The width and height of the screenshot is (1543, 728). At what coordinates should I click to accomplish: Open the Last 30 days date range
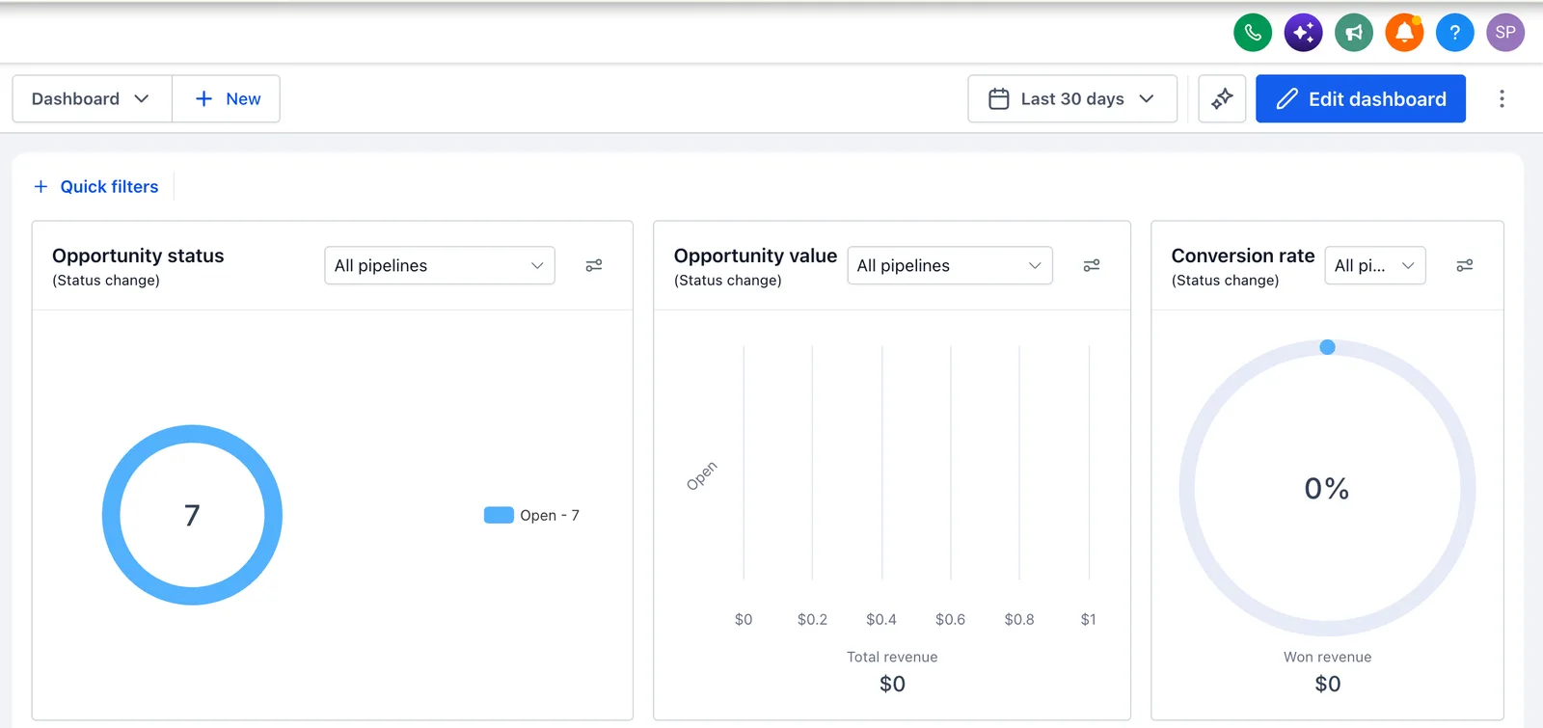1072,98
